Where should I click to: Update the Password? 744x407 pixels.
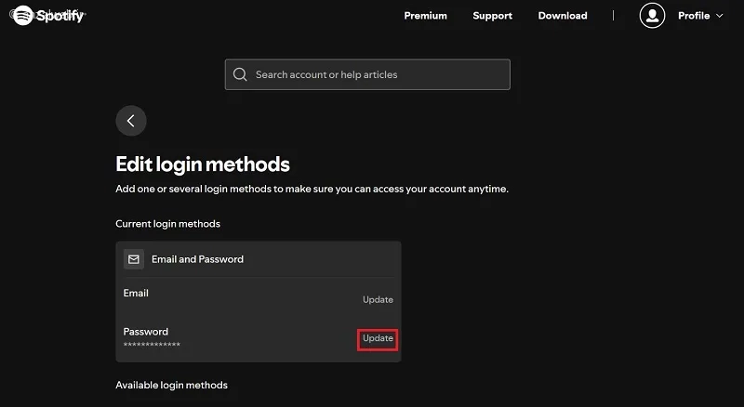378,338
